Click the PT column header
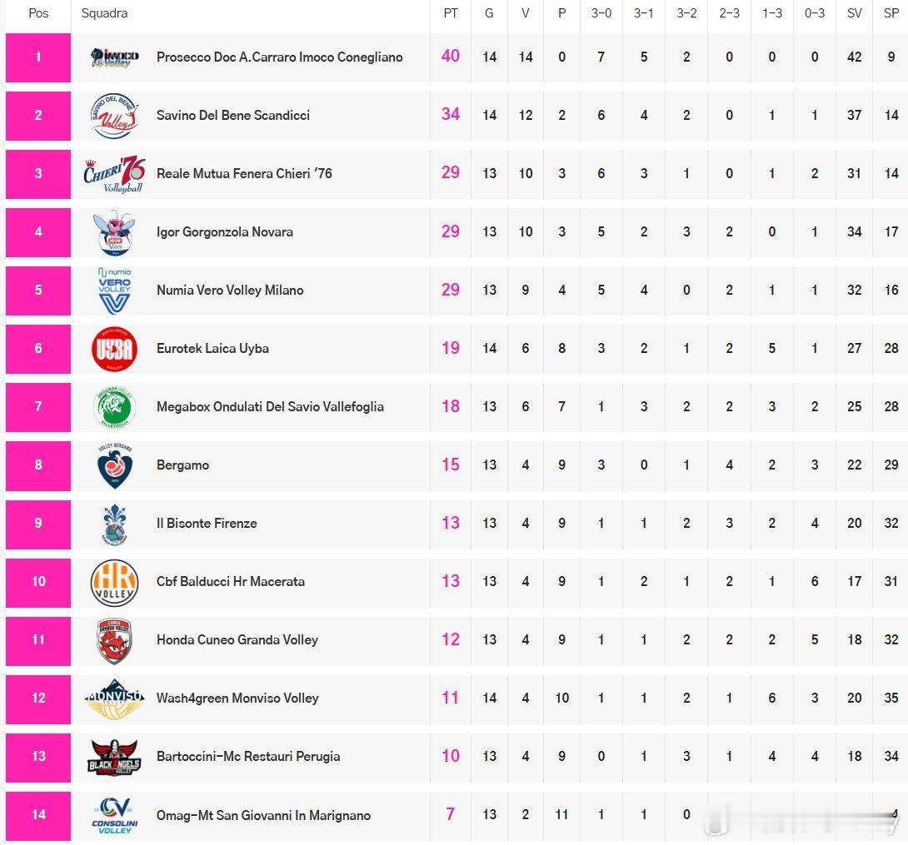Image resolution: width=908 pixels, height=845 pixels. pos(451,13)
